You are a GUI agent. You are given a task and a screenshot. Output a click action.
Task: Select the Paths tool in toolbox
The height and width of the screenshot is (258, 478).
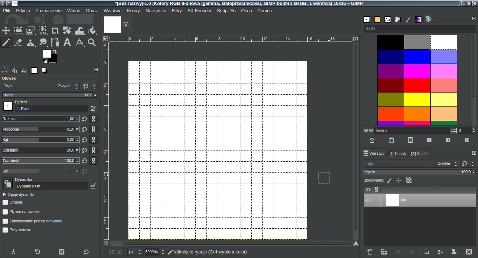click(x=55, y=43)
